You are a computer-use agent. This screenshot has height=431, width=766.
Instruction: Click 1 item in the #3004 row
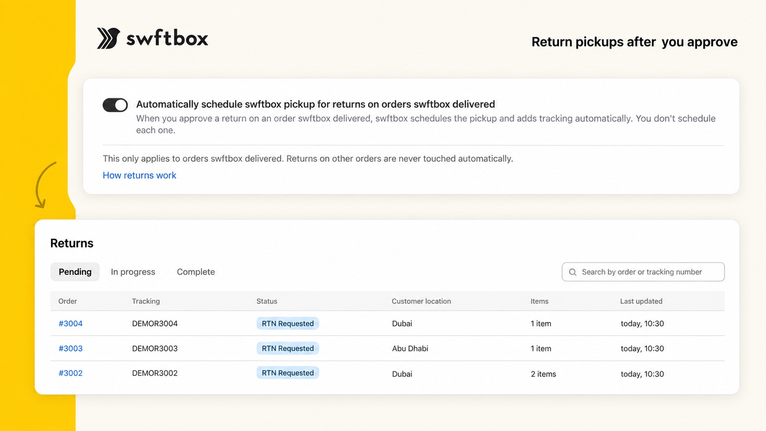click(541, 324)
